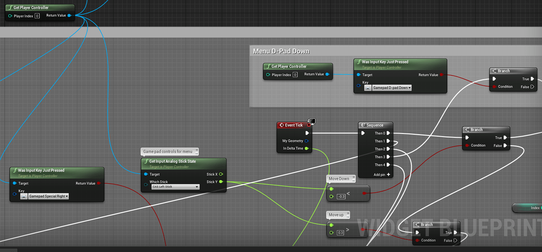Click the In Delta Time pin
The width and height of the screenshot is (542, 252).
307,148
